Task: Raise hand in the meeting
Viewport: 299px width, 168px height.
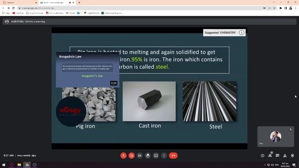Action: tap(148, 155)
